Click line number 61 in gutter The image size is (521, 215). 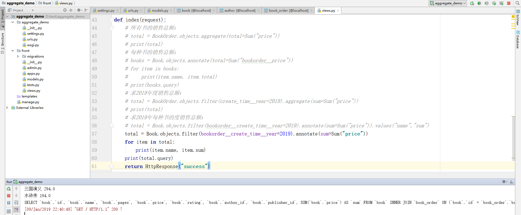[x=94, y=166]
